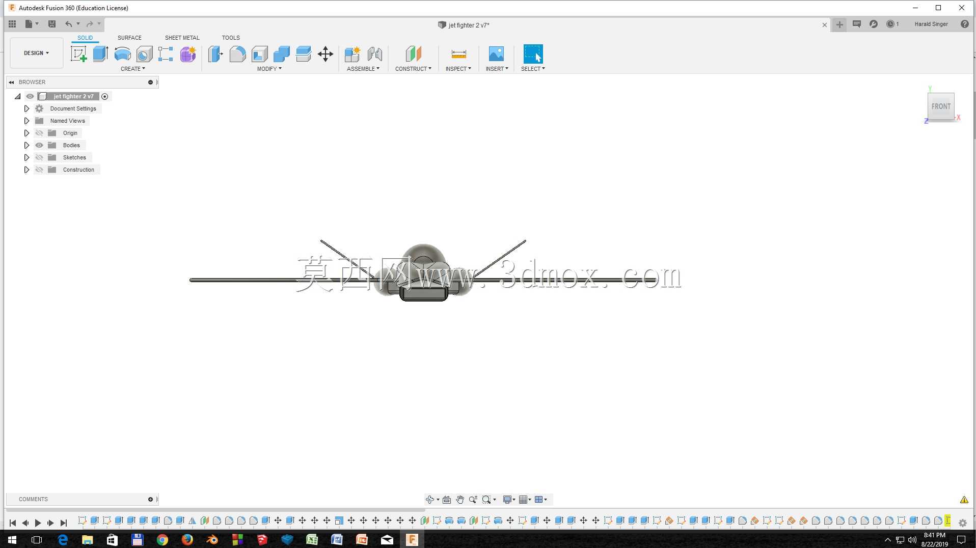Click the Joint tool icon
Image resolution: width=976 pixels, height=548 pixels.
[x=374, y=54]
